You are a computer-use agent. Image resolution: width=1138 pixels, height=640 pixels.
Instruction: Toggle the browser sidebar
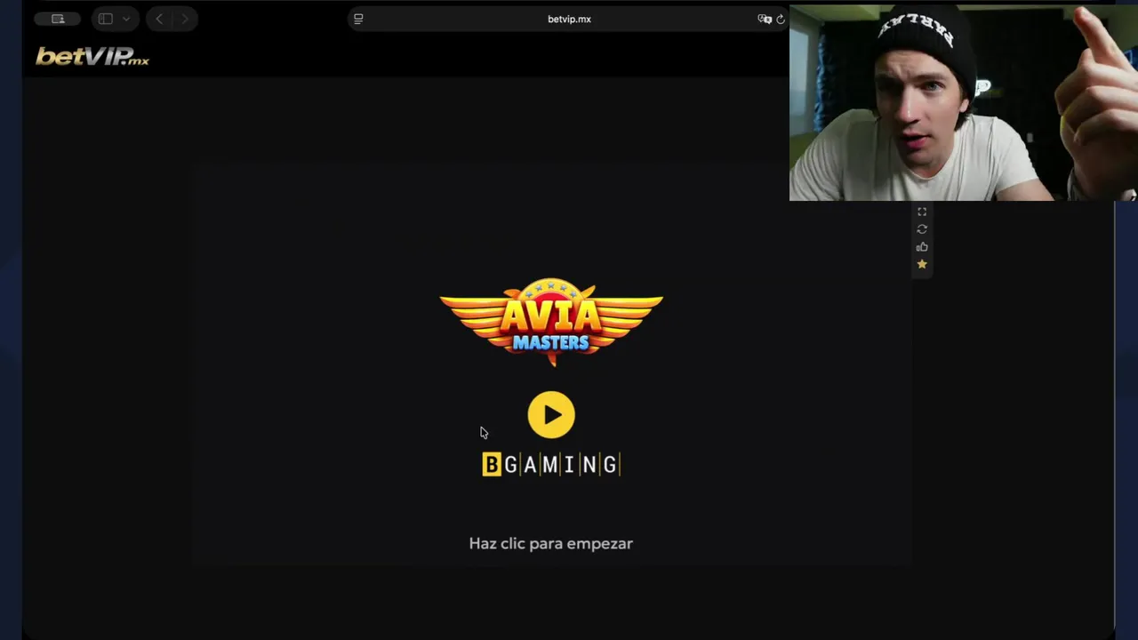(x=106, y=19)
